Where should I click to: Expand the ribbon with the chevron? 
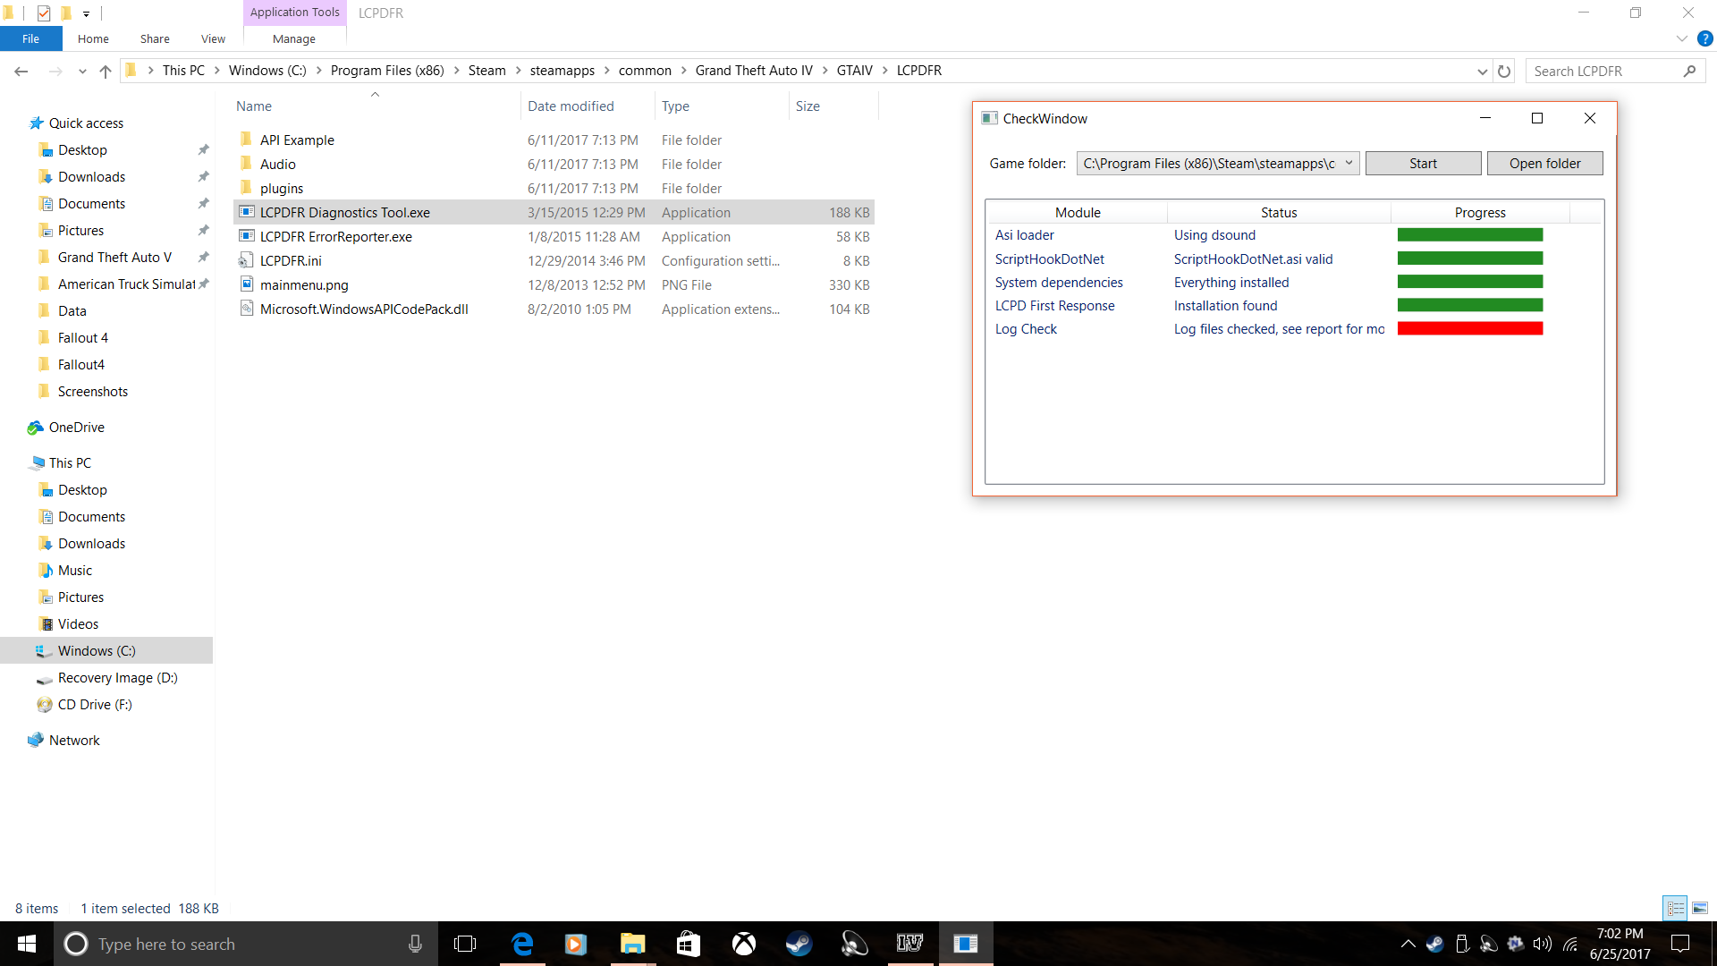coord(1681,38)
